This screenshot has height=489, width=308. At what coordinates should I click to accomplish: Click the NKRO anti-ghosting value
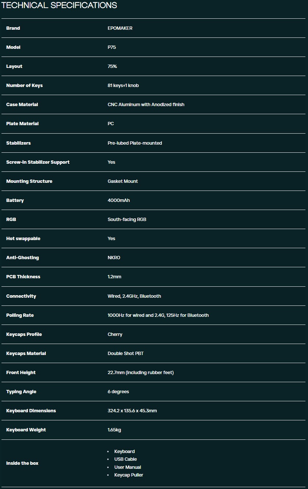(x=114, y=258)
